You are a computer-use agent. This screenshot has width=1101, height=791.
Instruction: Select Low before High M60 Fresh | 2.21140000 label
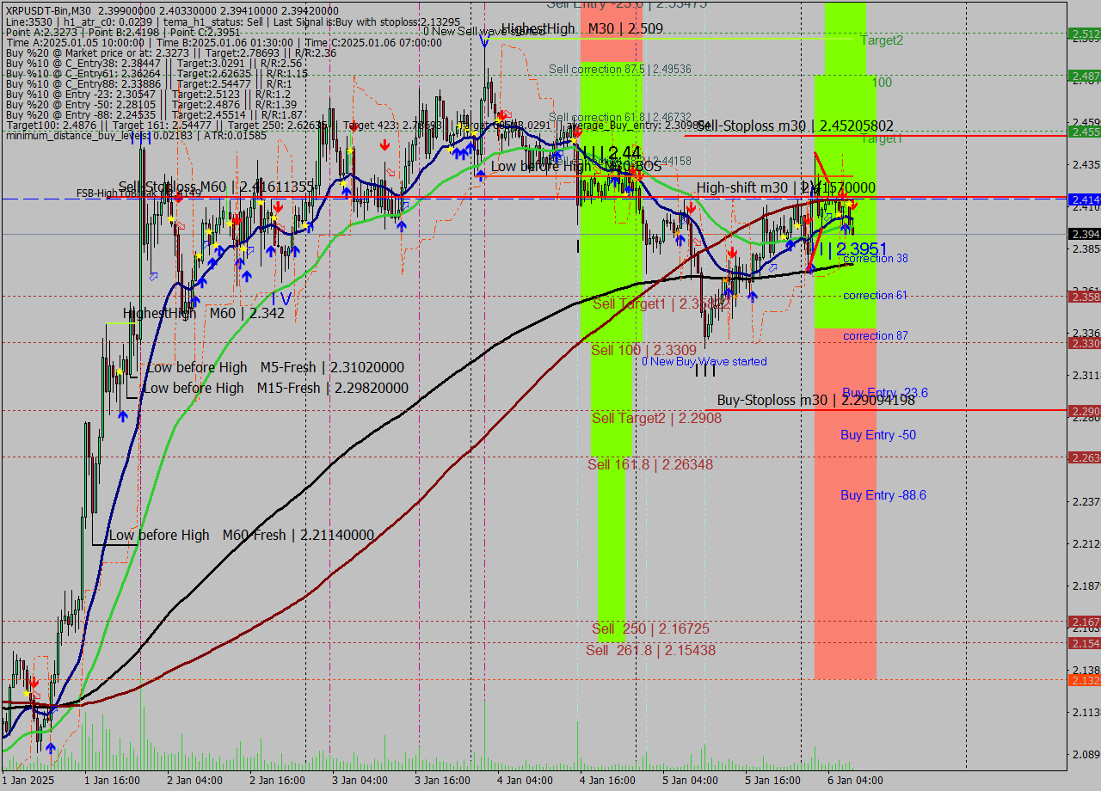coord(242,535)
